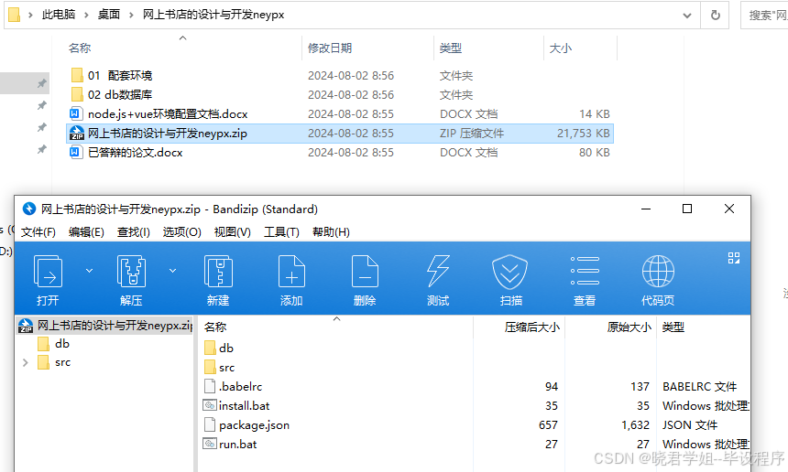Select the src folder icon in archive list
The height and width of the screenshot is (472, 788).
point(211,367)
